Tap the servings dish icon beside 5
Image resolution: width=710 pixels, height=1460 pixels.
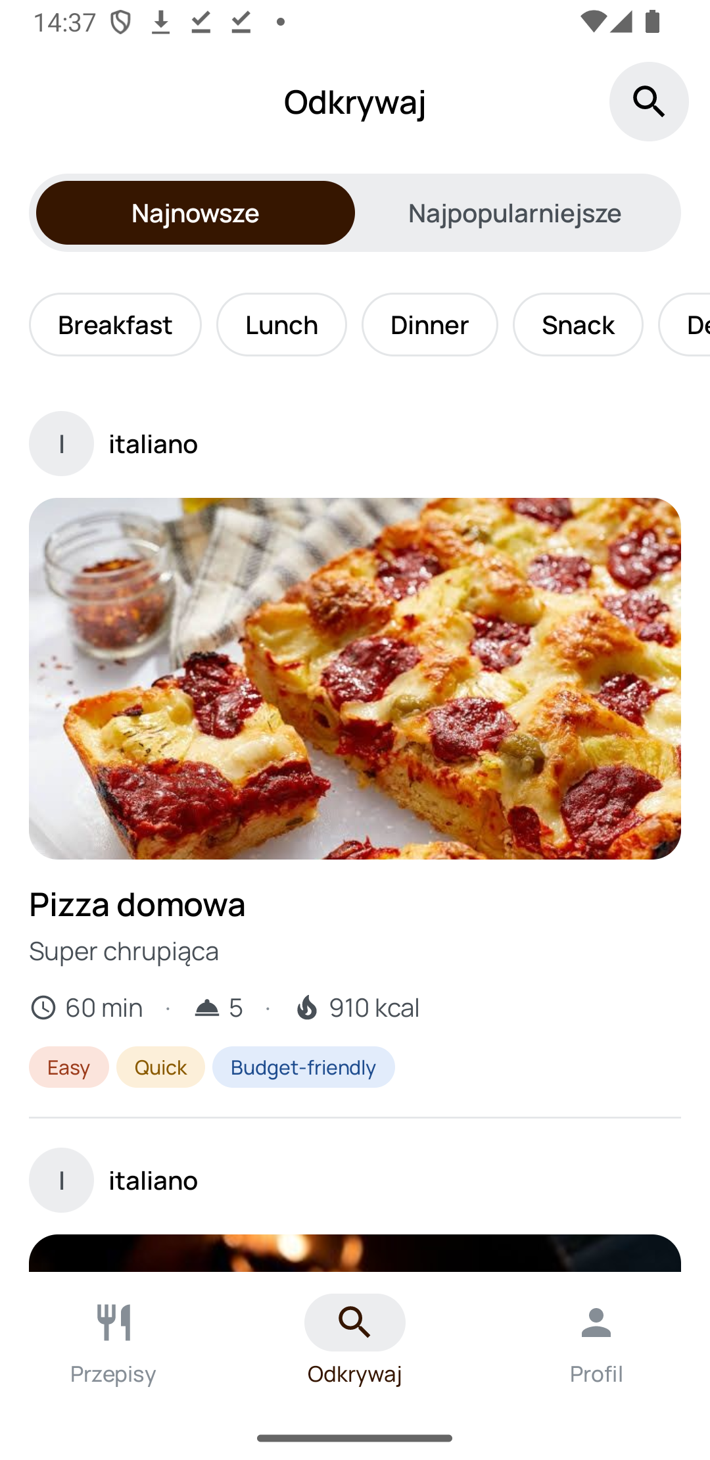click(206, 1008)
